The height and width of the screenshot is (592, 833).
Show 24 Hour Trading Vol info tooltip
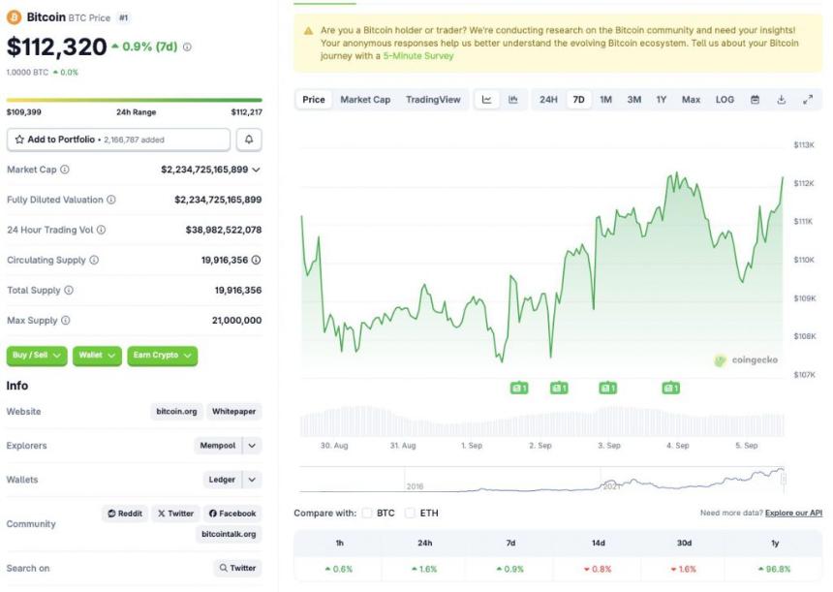point(101,230)
